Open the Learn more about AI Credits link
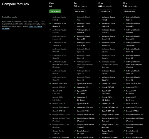Viewport: 149px width, 139px height. coord(22,28)
